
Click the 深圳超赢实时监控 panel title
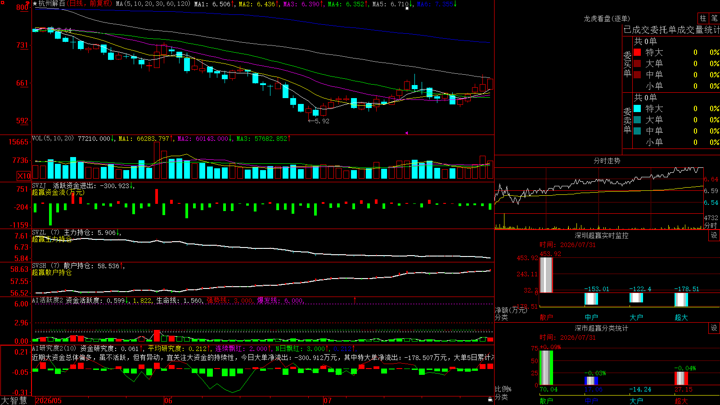(602, 235)
